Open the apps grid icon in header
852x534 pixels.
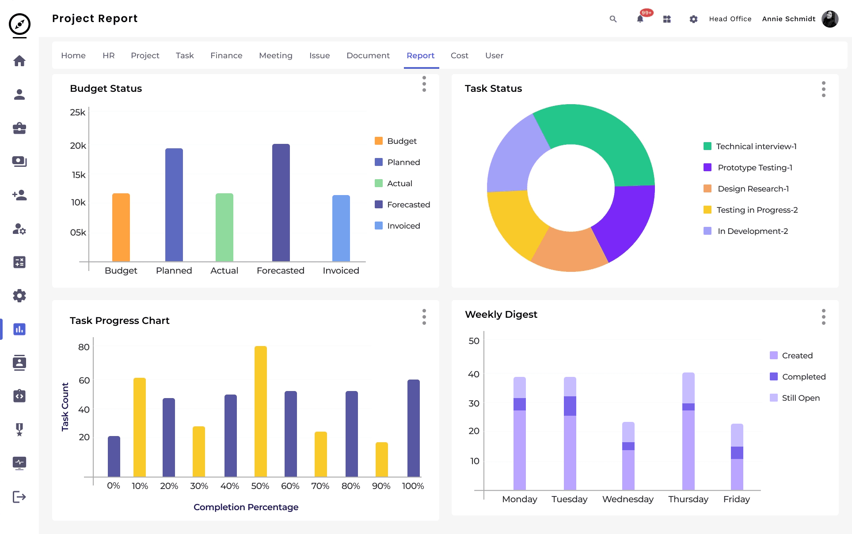[x=667, y=19]
